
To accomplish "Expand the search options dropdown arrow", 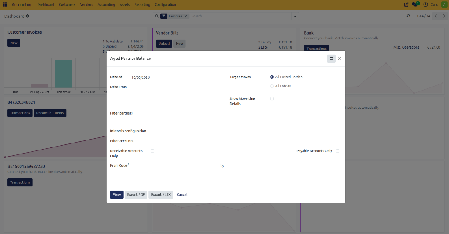I will 295,16.
